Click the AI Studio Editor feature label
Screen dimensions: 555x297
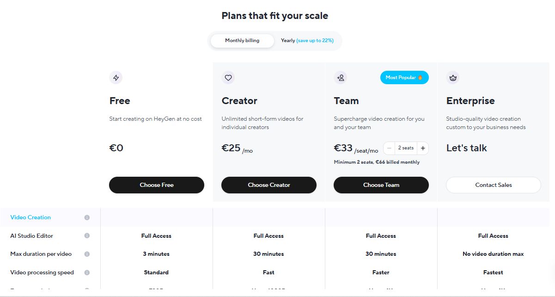click(32, 236)
